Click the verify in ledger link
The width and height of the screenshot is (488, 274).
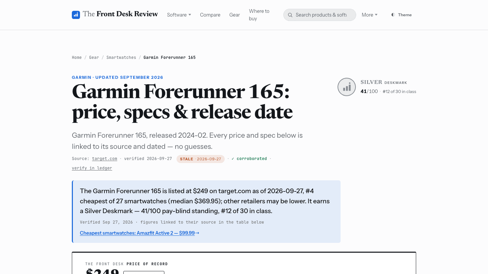92,168
